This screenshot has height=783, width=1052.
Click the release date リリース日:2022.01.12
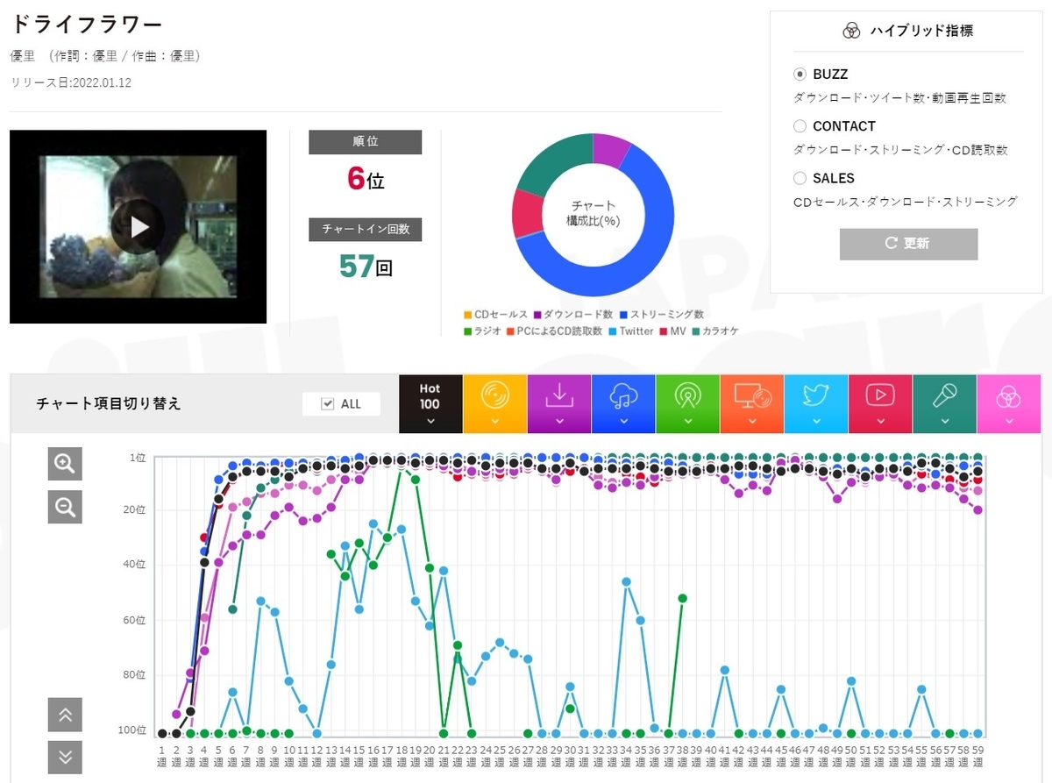click(72, 82)
